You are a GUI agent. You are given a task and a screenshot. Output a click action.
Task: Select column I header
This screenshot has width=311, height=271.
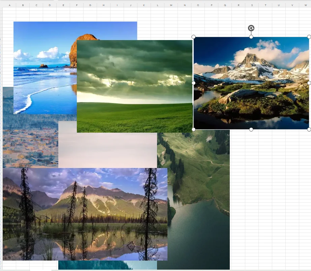pos(117,5)
